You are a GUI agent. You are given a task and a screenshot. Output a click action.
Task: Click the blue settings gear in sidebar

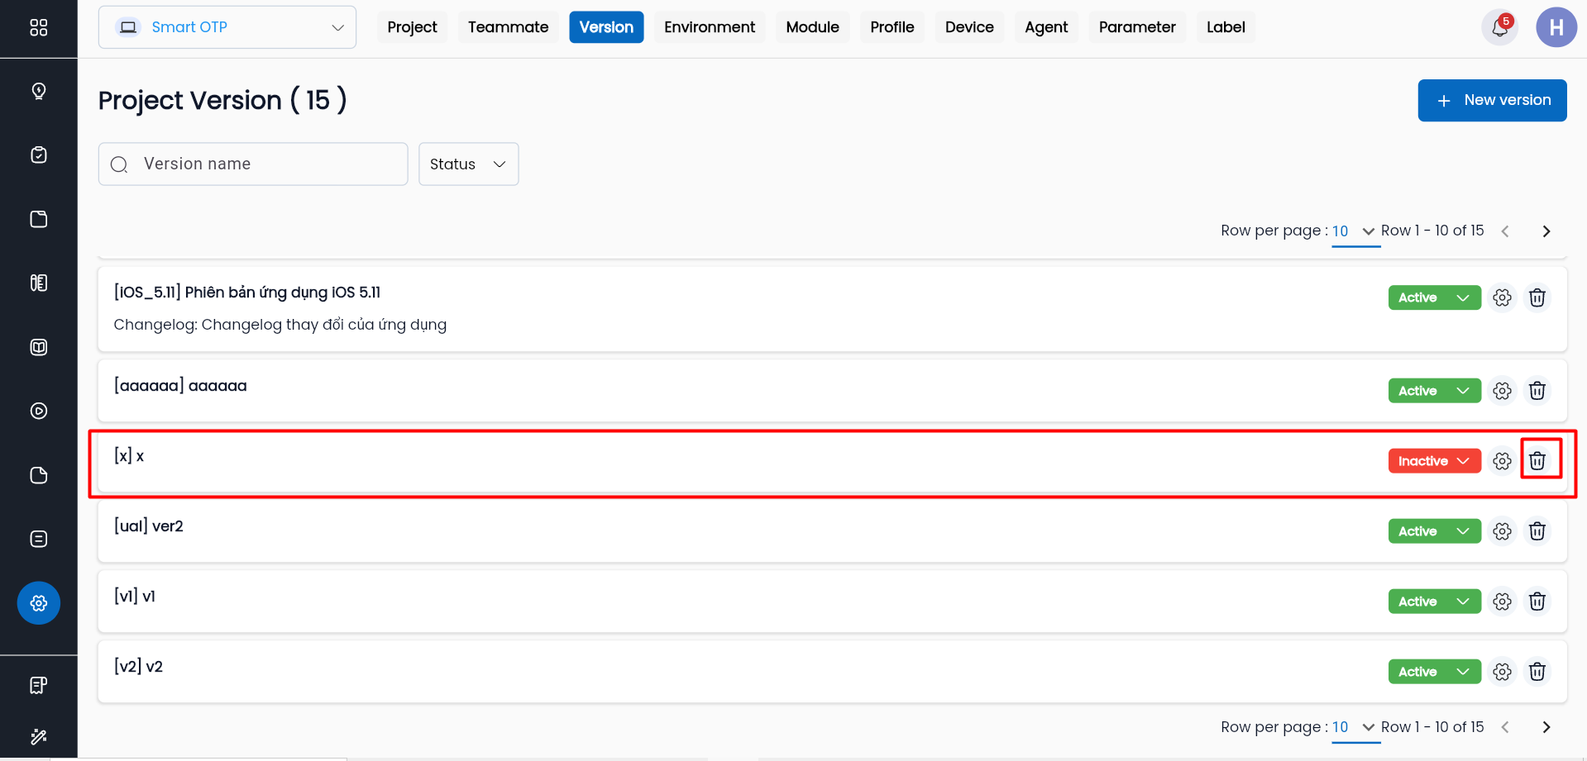coord(39,603)
